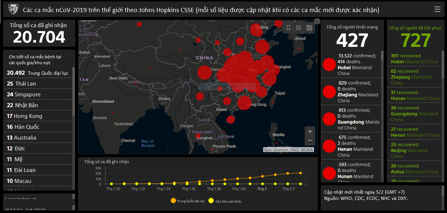Select Hàn Quốc in the country list
The image size is (447, 213).
[38, 127]
